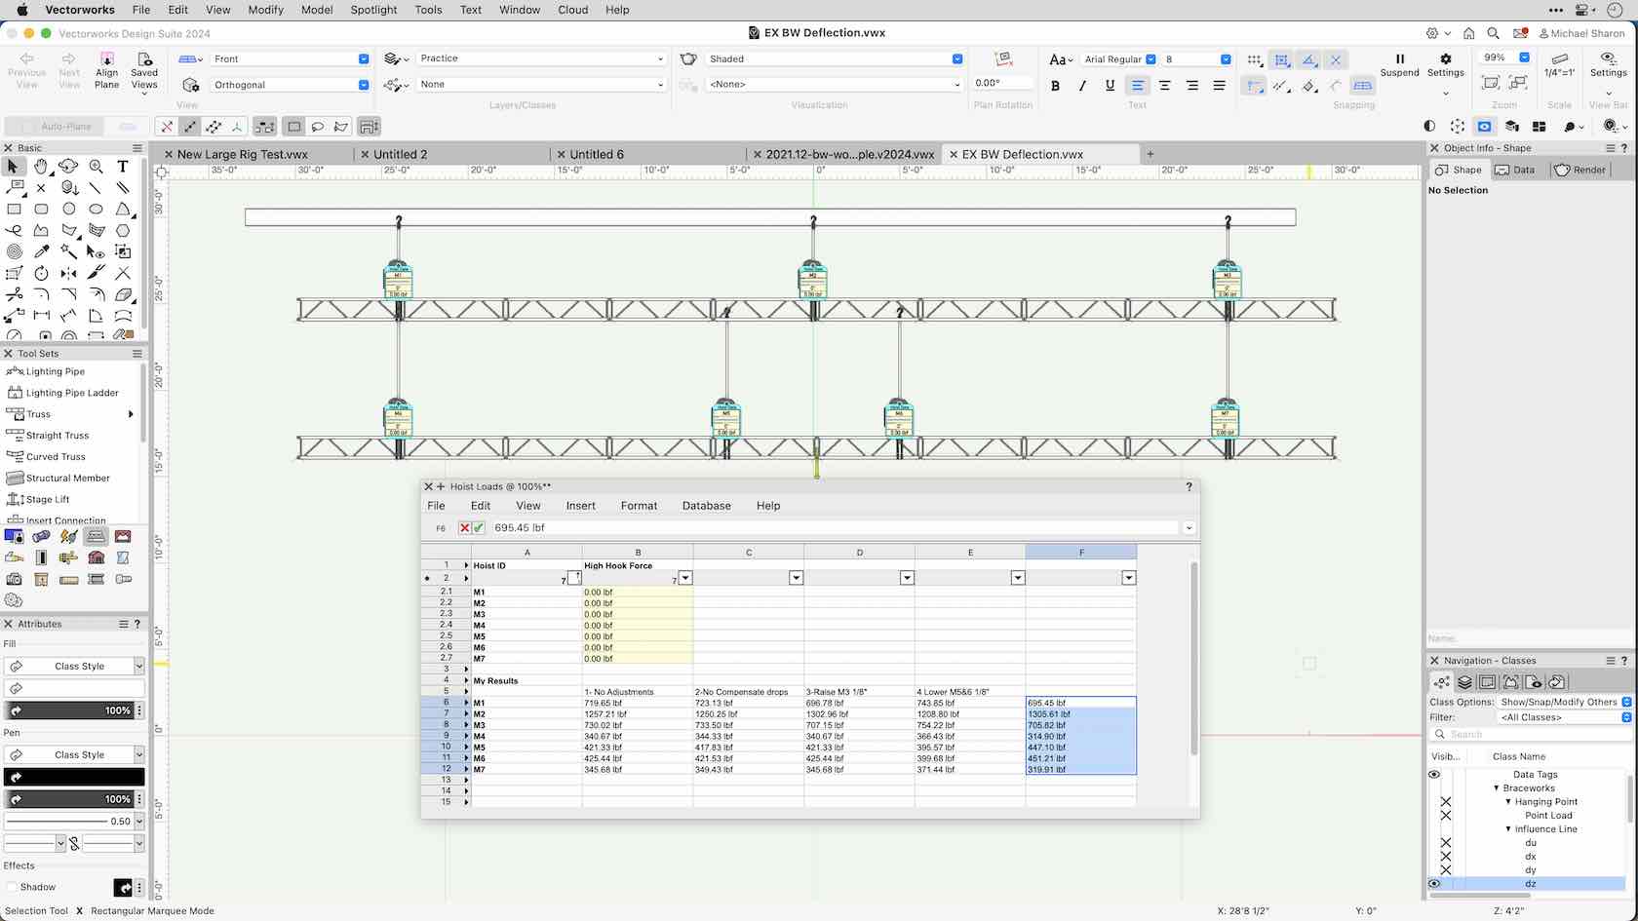Open the Database menu in Hoist Loads
1638x921 pixels.
point(706,506)
